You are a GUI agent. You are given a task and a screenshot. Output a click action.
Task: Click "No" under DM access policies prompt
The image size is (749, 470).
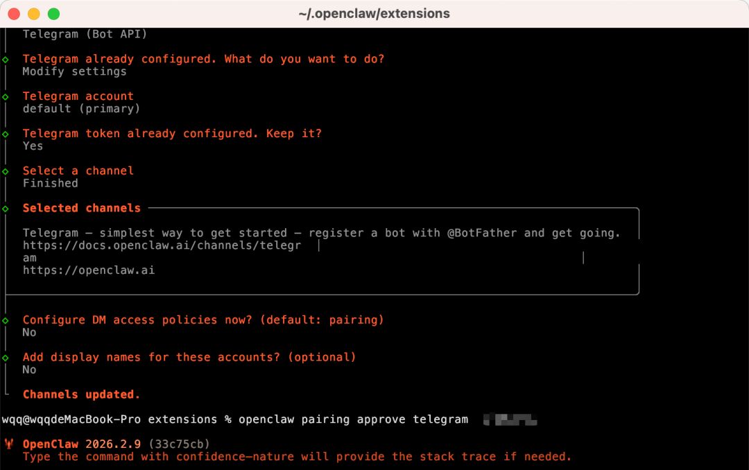click(28, 332)
